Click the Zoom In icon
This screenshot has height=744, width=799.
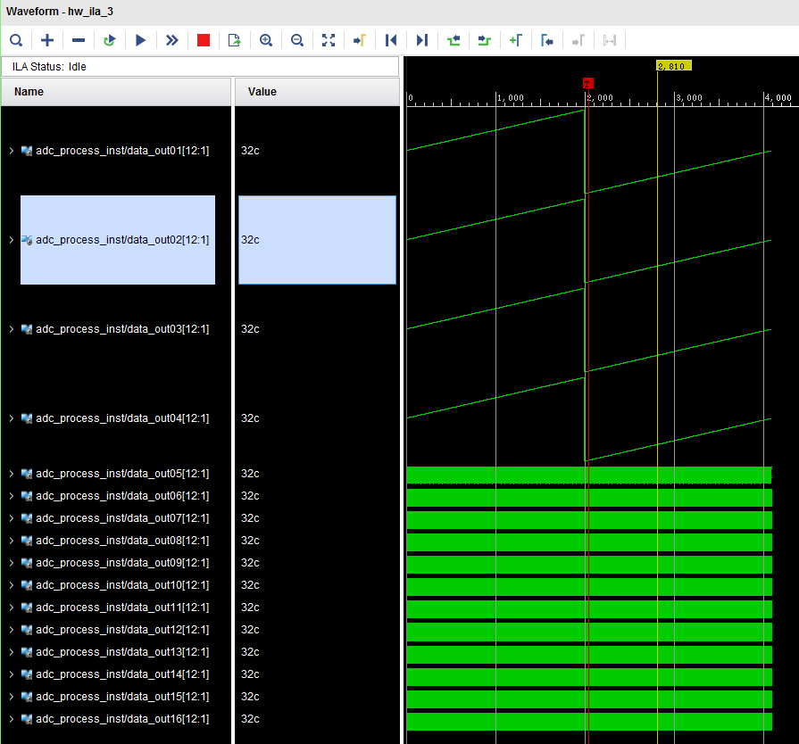[266, 40]
